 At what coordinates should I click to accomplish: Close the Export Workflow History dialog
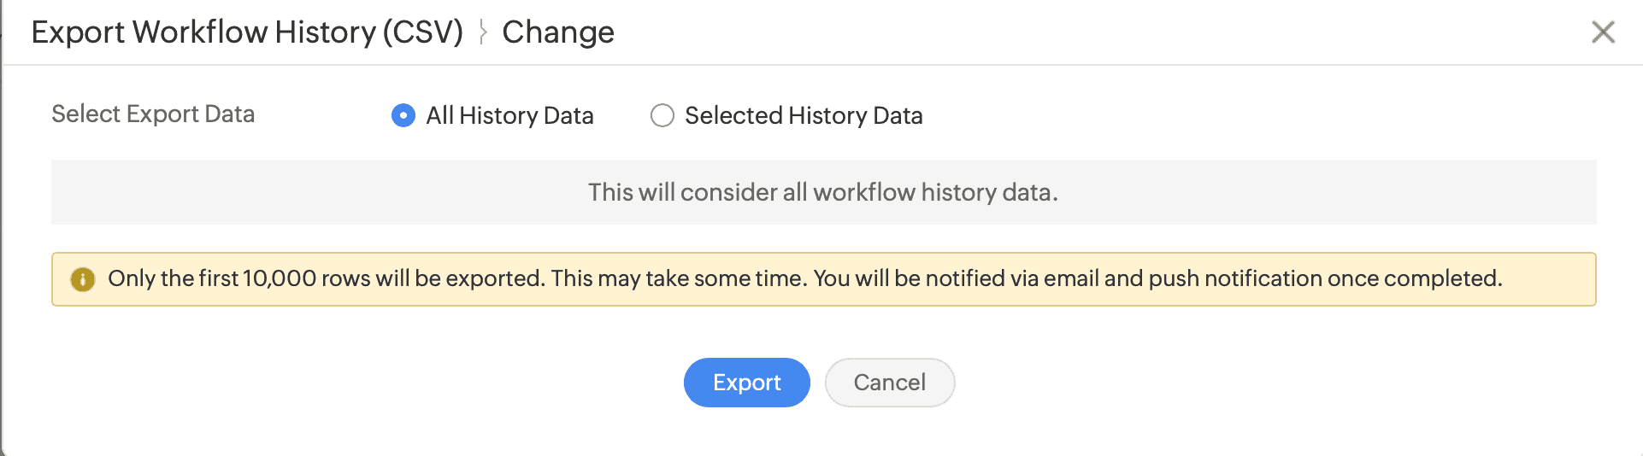coord(1603,32)
